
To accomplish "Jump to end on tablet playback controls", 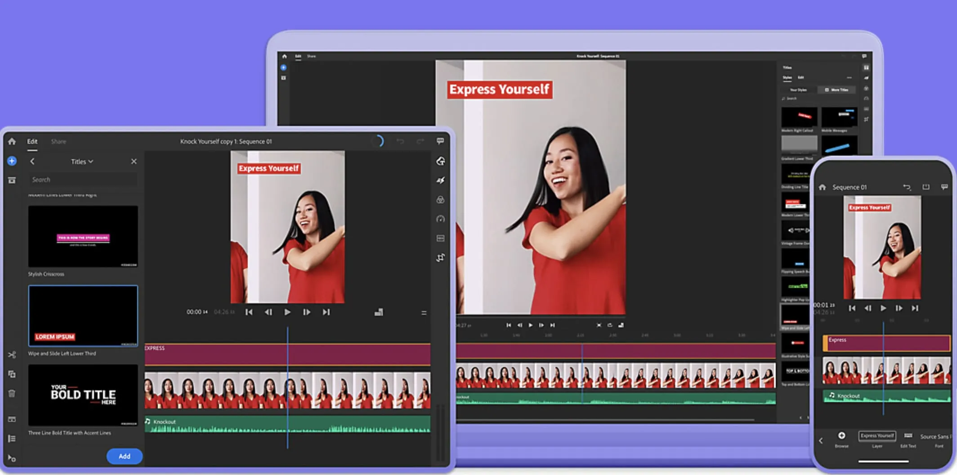I will [x=326, y=312].
